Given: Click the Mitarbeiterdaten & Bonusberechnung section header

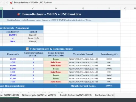Looking at the screenshot, I should pyautogui.click(x=60, y=49).
